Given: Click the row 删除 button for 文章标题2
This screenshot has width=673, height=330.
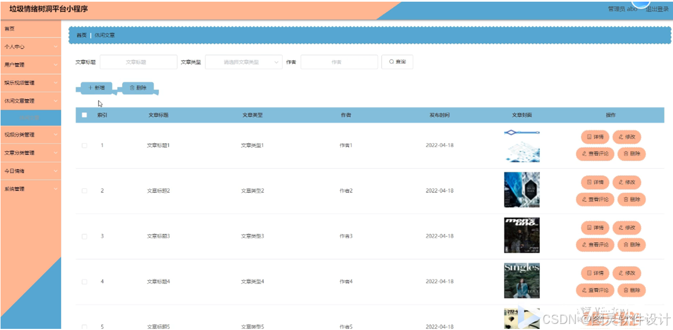Looking at the screenshot, I should click(632, 199).
